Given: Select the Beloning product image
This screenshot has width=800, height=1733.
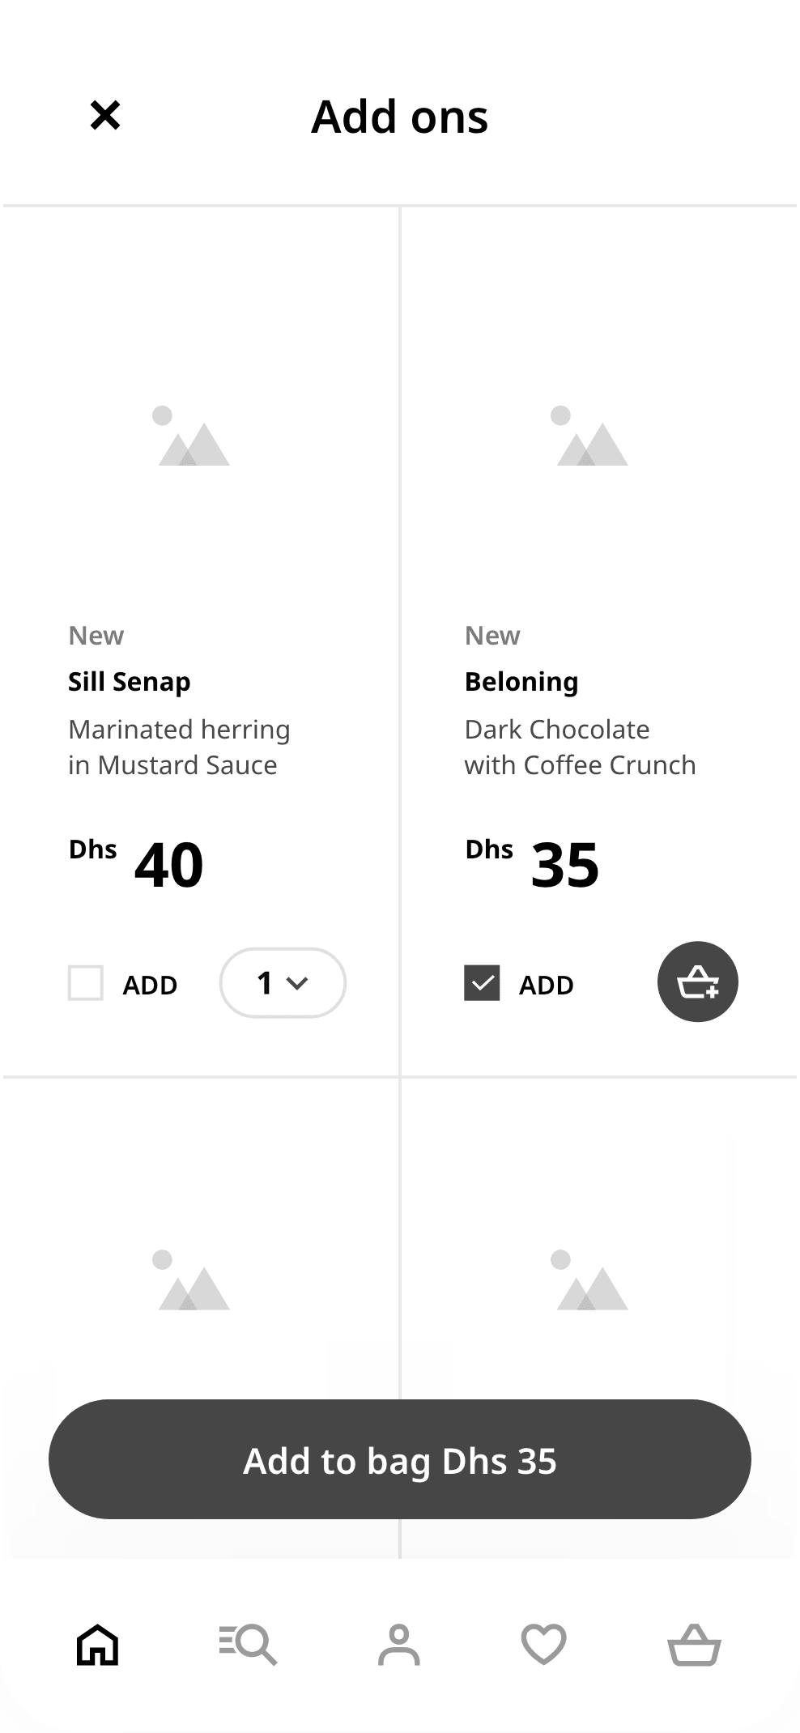Looking at the screenshot, I should (593, 436).
